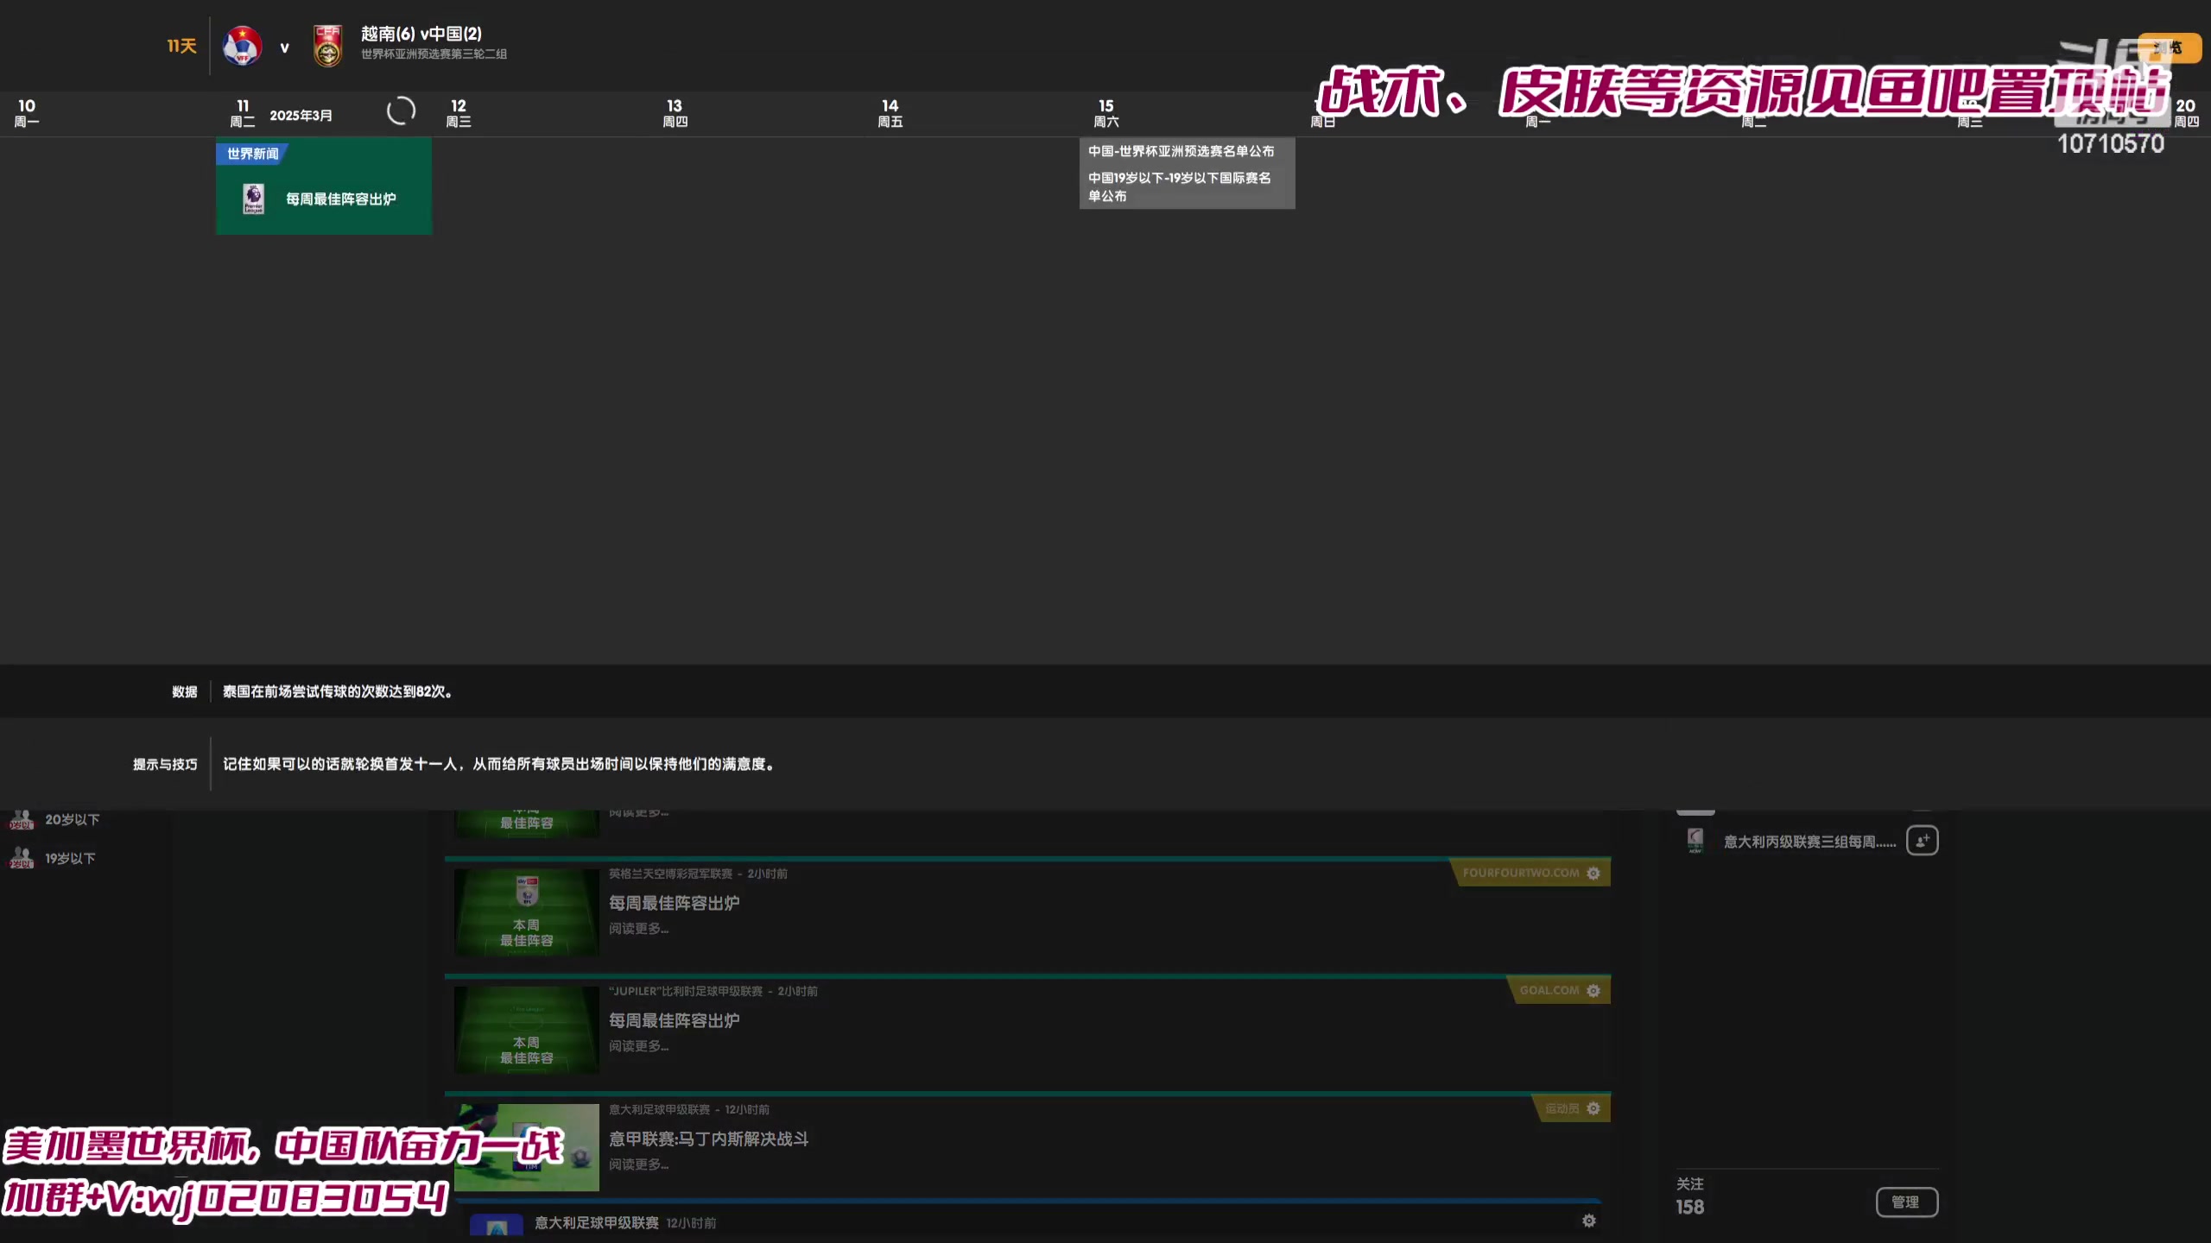Click the 意大利丙级联赛三组 league logo

pos(1695,841)
